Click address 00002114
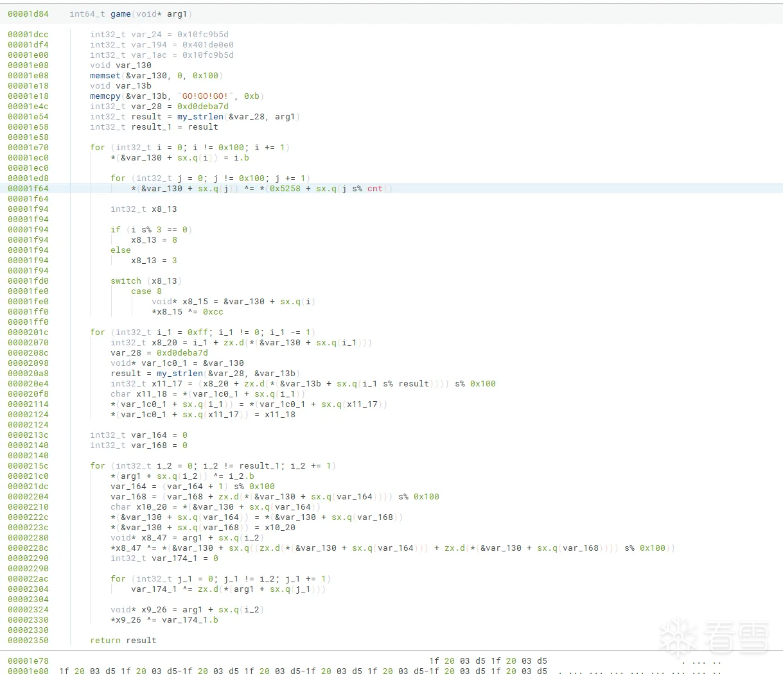The width and height of the screenshot is (783, 674). [28, 404]
